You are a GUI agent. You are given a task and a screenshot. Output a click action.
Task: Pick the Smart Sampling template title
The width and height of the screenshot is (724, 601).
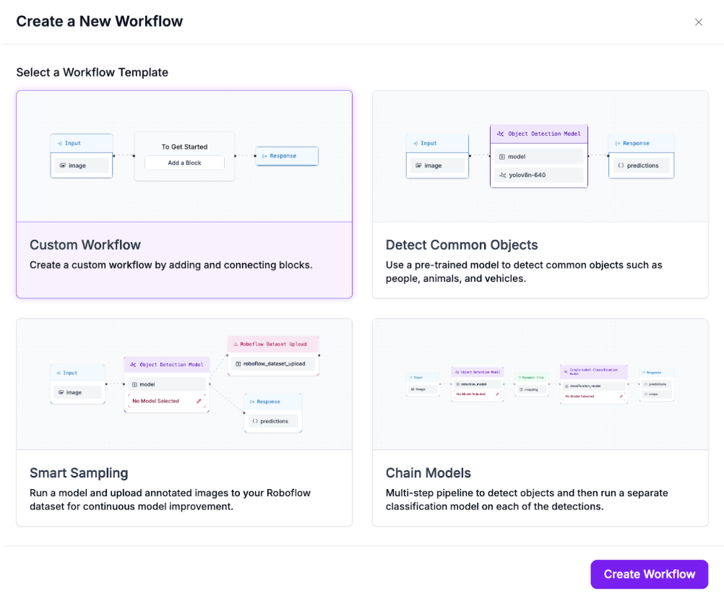click(79, 473)
